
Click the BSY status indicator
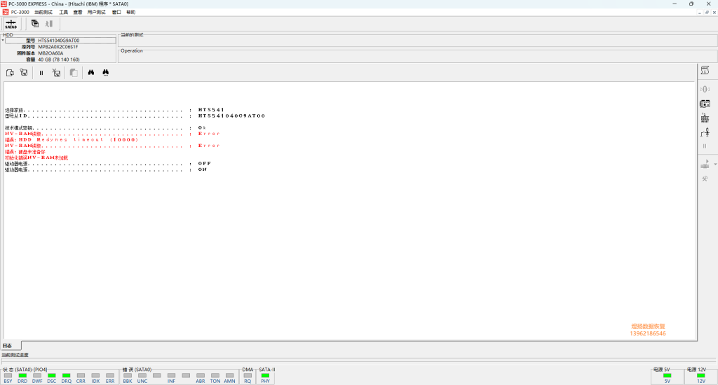(8, 378)
